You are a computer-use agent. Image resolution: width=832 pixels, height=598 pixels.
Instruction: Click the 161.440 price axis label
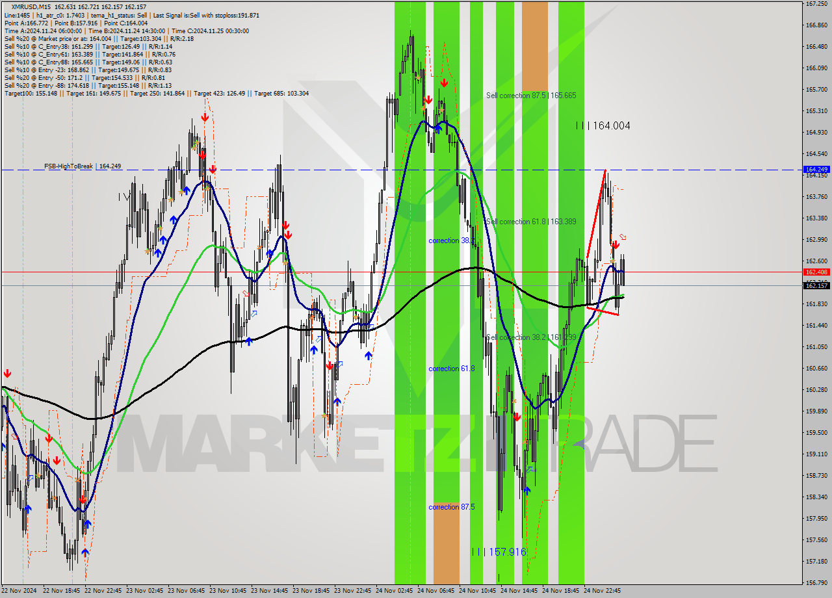point(816,326)
